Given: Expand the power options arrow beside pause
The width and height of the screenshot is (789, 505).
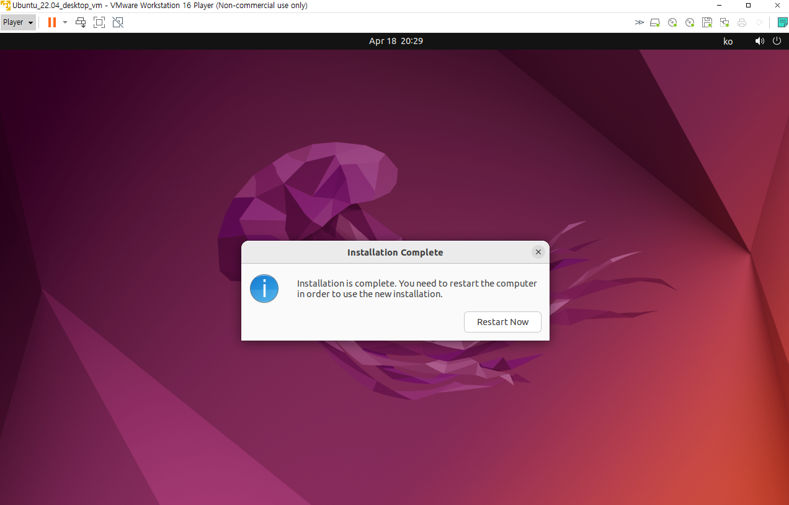Looking at the screenshot, I should tap(65, 22).
